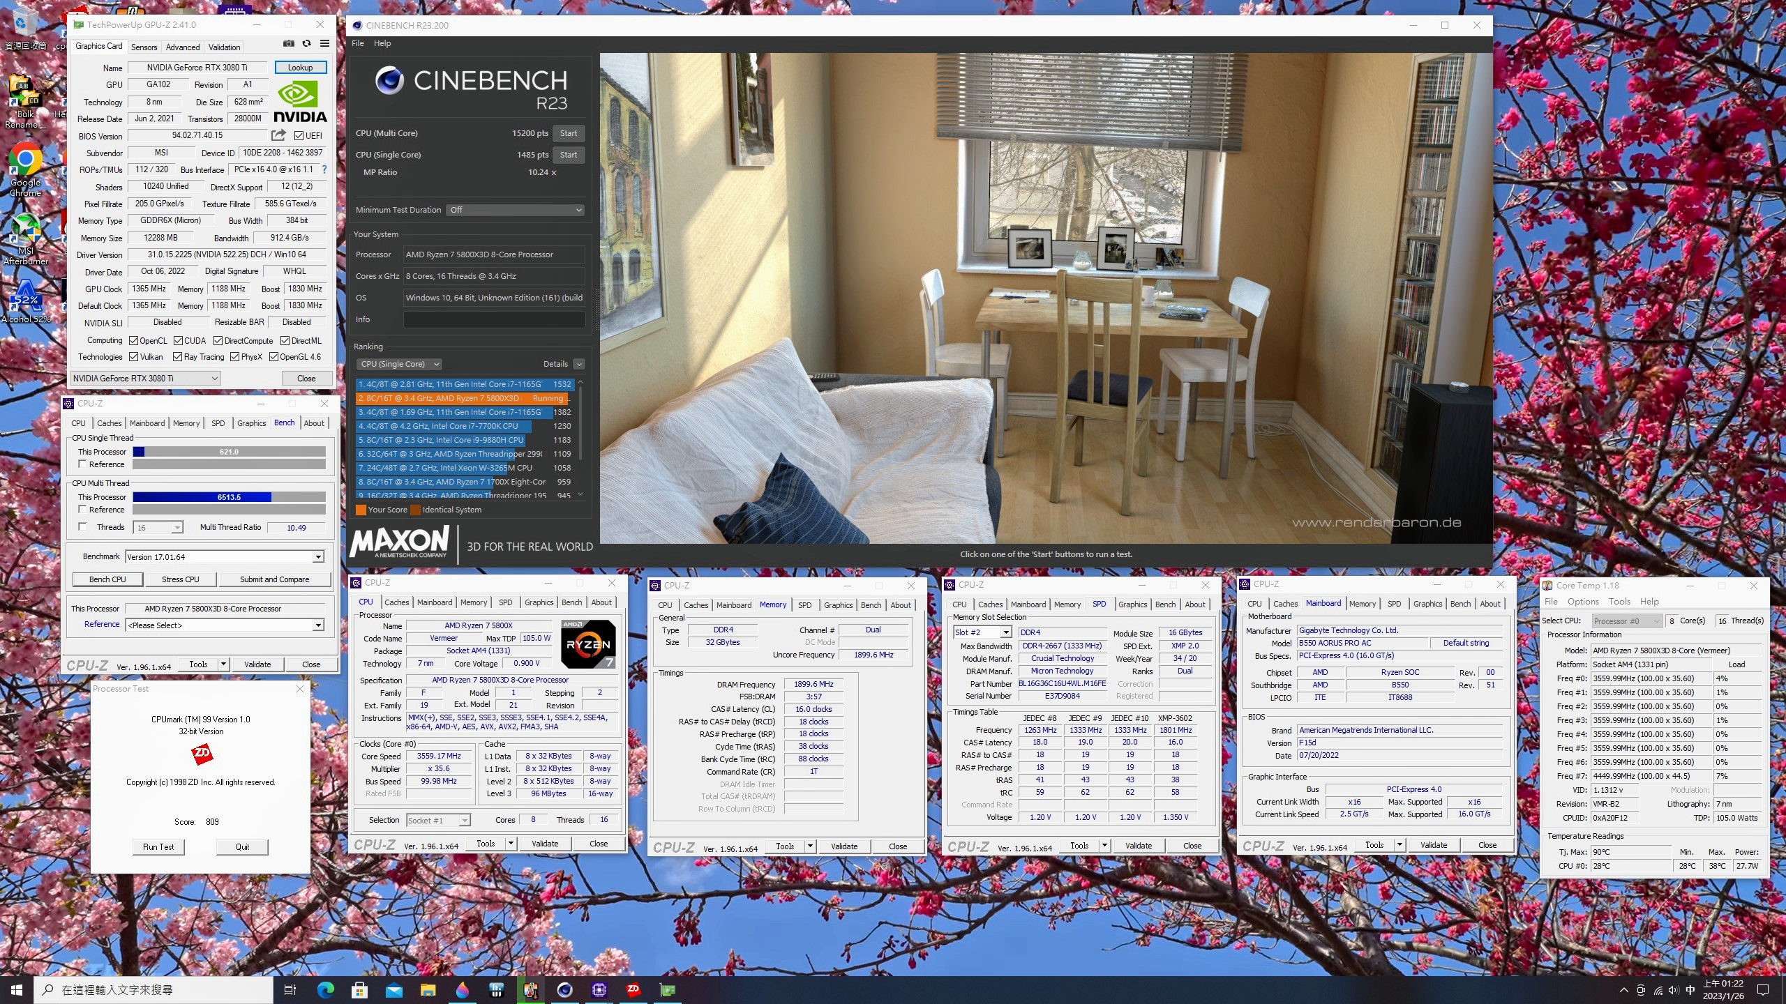
Task: Click Submit and Compare button
Action: tap(274, 579)
